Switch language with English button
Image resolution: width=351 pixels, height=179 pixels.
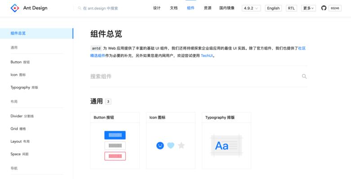(x=273, y=8)
